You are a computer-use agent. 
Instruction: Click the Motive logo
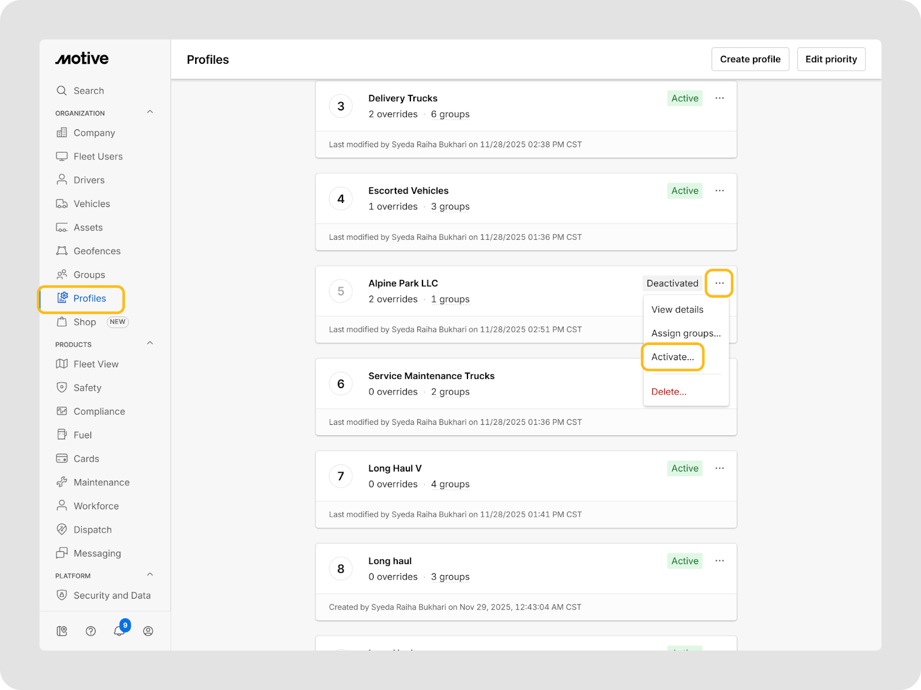click(82, 59)
